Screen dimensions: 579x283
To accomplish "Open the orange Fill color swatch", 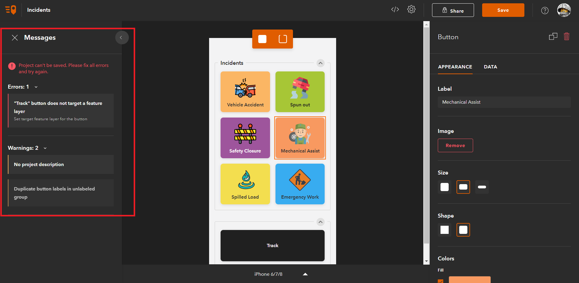I will 469,280.
